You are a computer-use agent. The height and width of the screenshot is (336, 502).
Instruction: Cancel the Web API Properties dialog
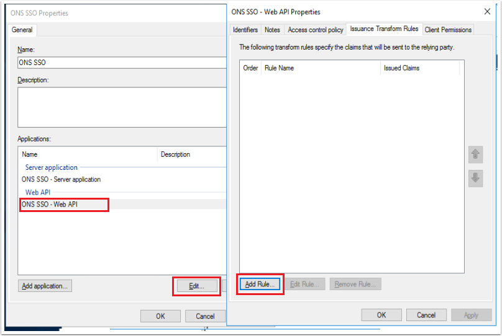pyautogui.click(x=426, y=315)
